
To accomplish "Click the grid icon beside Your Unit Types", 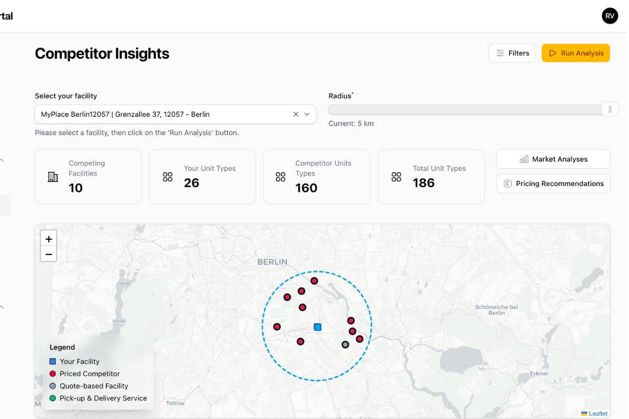I will point(167,177).
